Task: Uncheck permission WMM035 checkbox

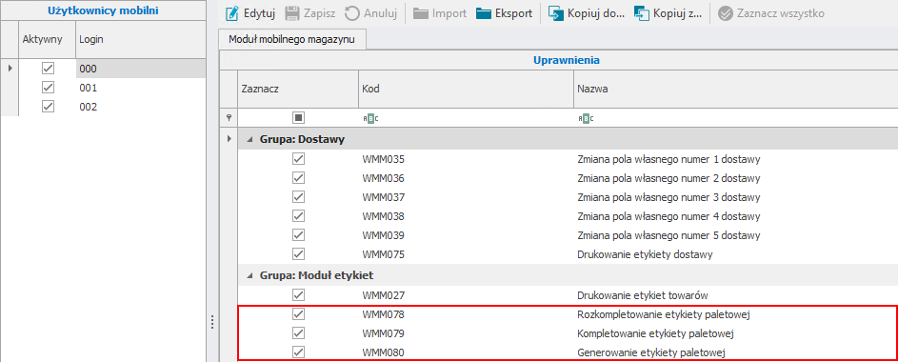Action: pos(298,159)
